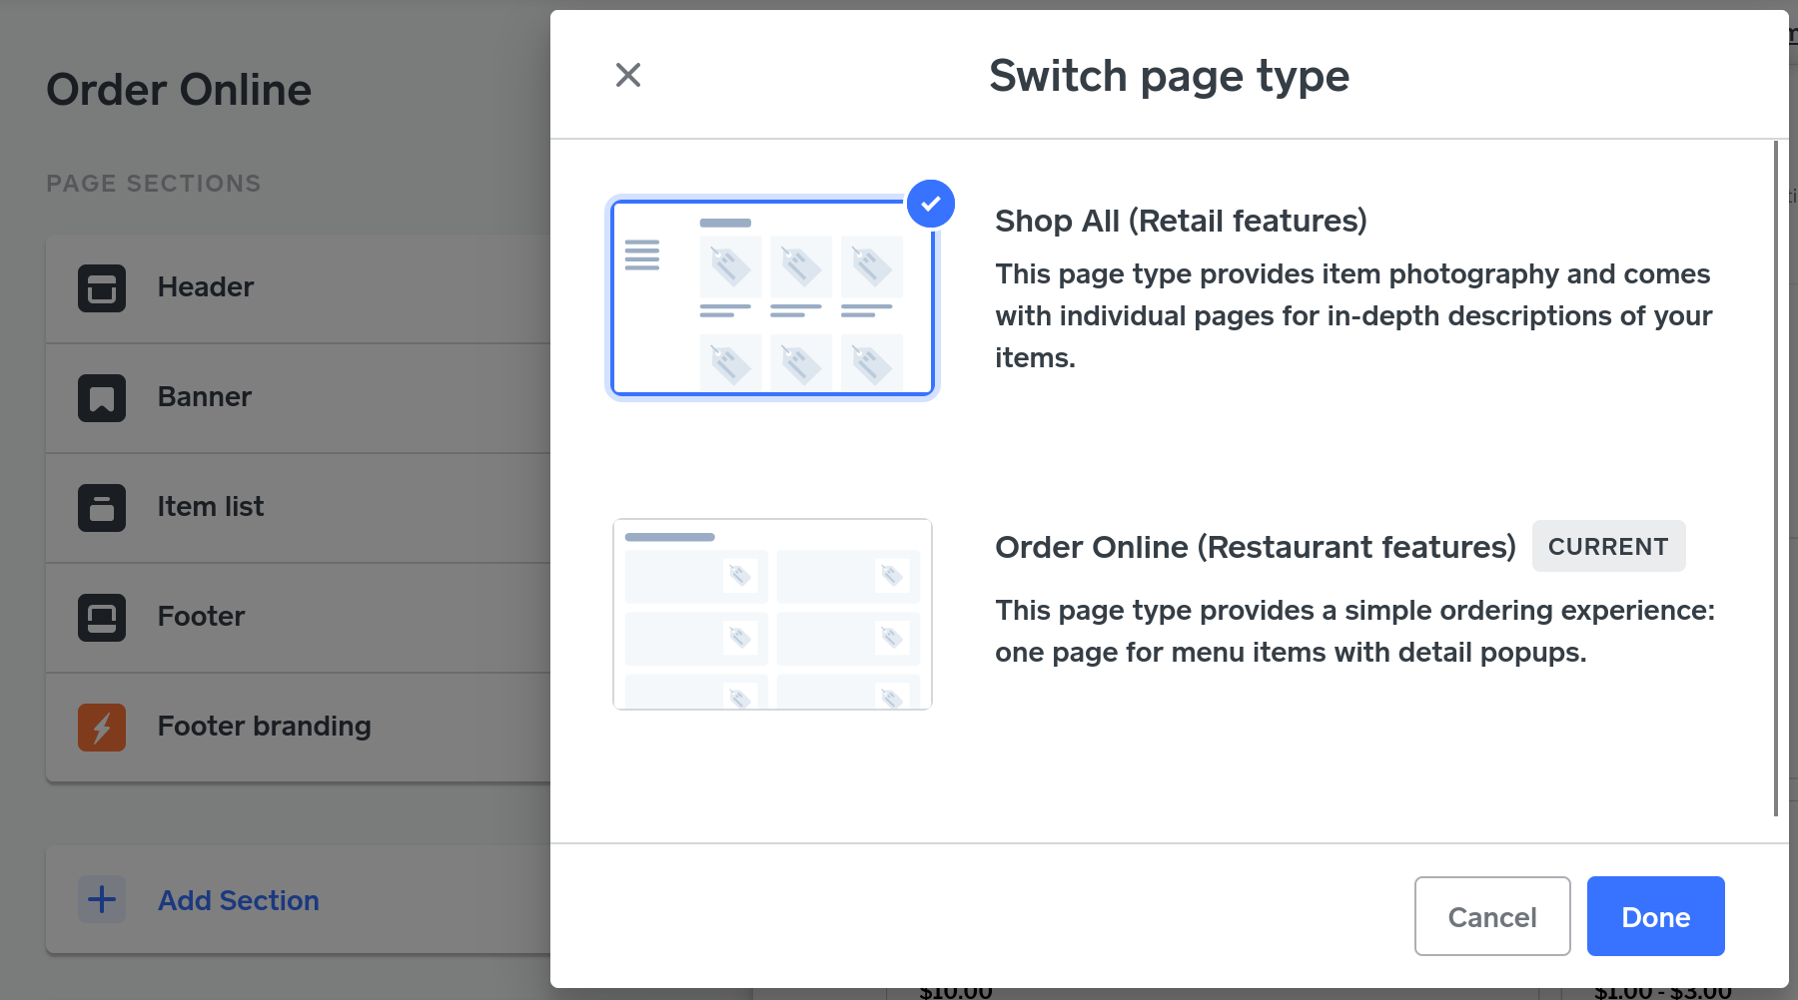The width and height of the screenshot is (1798, 1000).
Task: Open the Item list section
Action: click(211, 507)
